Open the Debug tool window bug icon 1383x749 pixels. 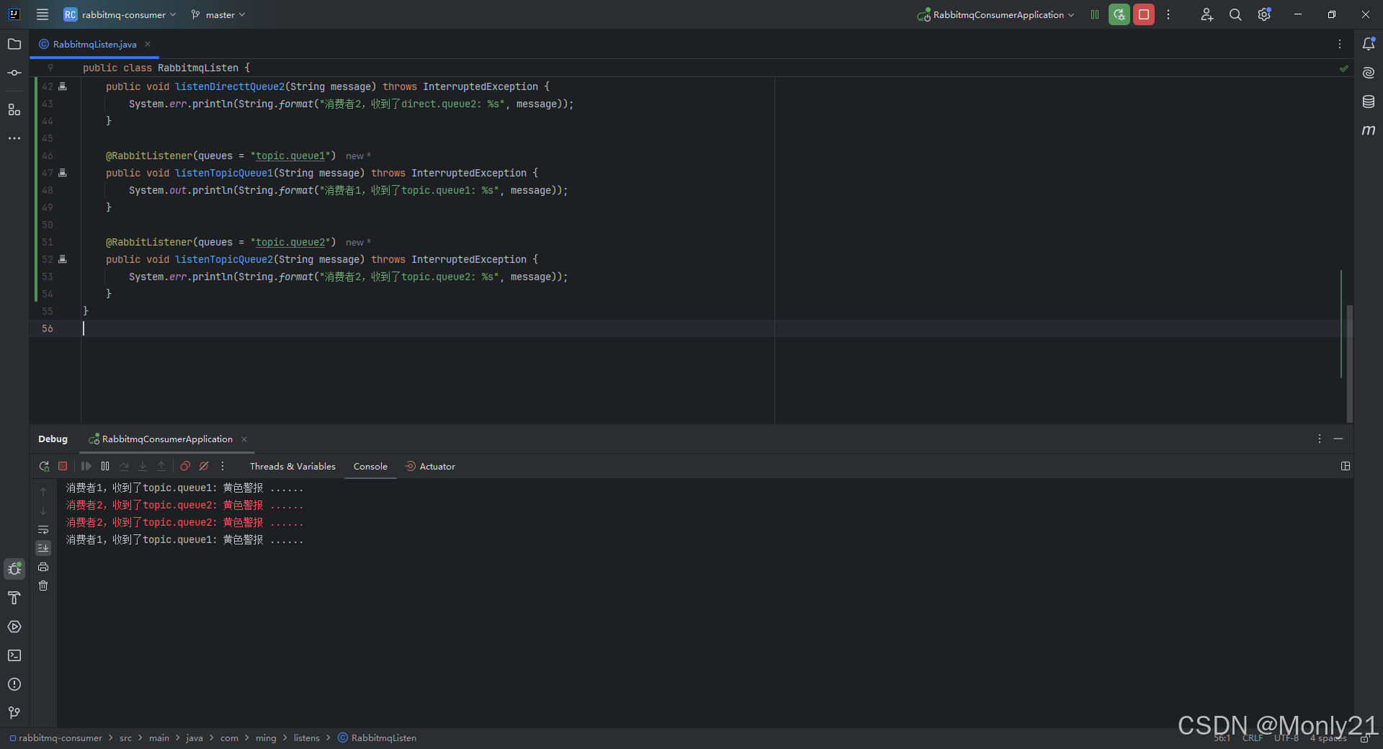pyautogui.click(x=14, y=569)
